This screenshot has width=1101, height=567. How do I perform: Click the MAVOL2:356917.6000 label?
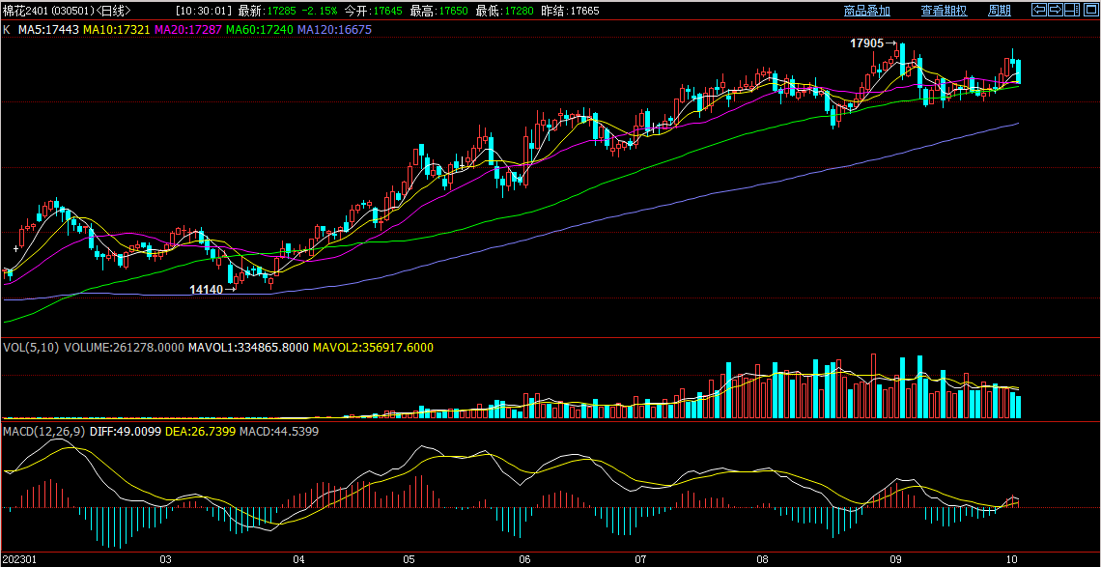tap(373, 347)
